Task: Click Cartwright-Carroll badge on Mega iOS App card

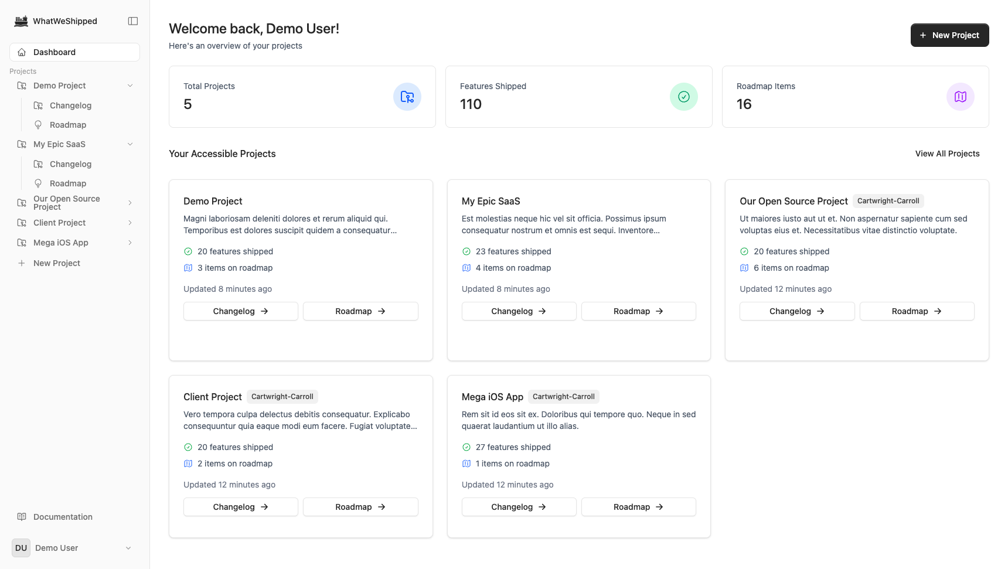Action: point(563,397)
